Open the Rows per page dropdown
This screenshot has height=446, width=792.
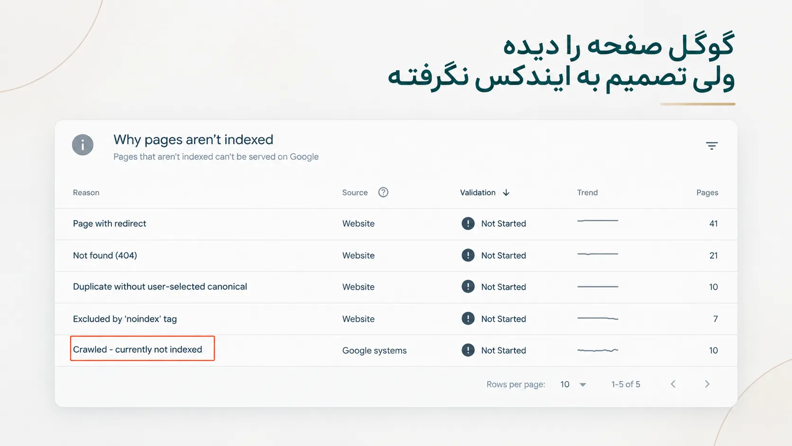[x=573, y=384]
